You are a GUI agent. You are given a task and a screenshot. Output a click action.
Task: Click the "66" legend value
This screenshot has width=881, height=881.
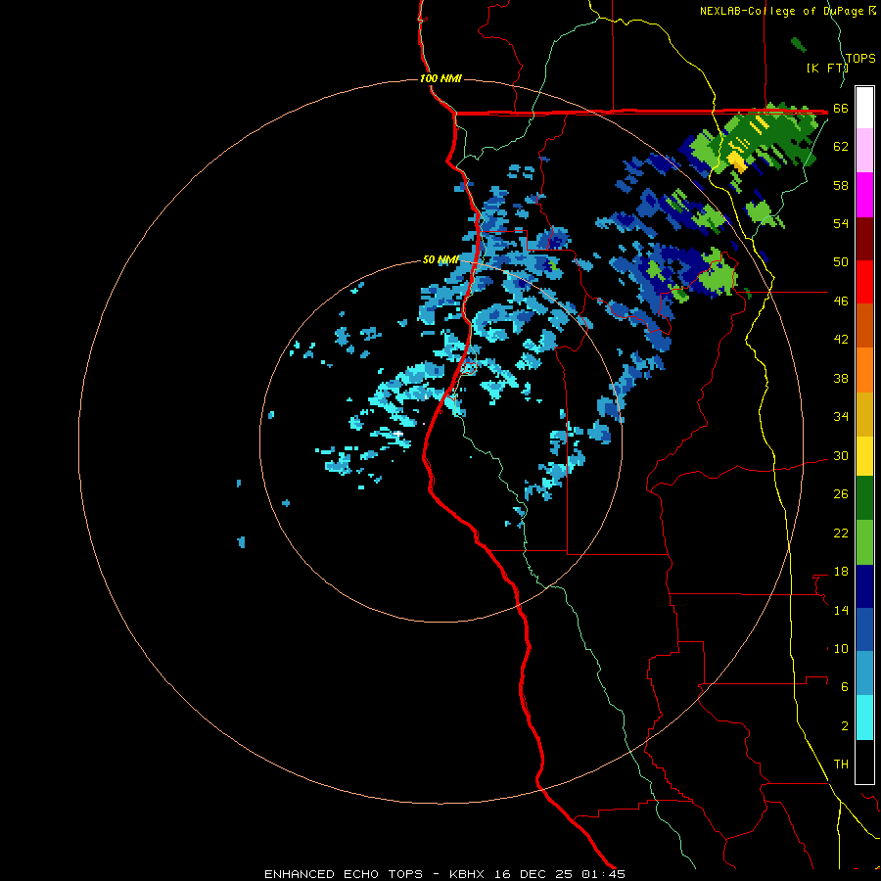coord(841,108)
